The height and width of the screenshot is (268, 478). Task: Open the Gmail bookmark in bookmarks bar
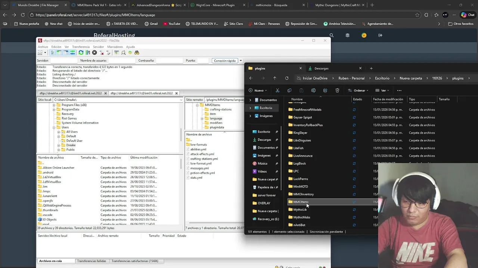tap(151, 24)
